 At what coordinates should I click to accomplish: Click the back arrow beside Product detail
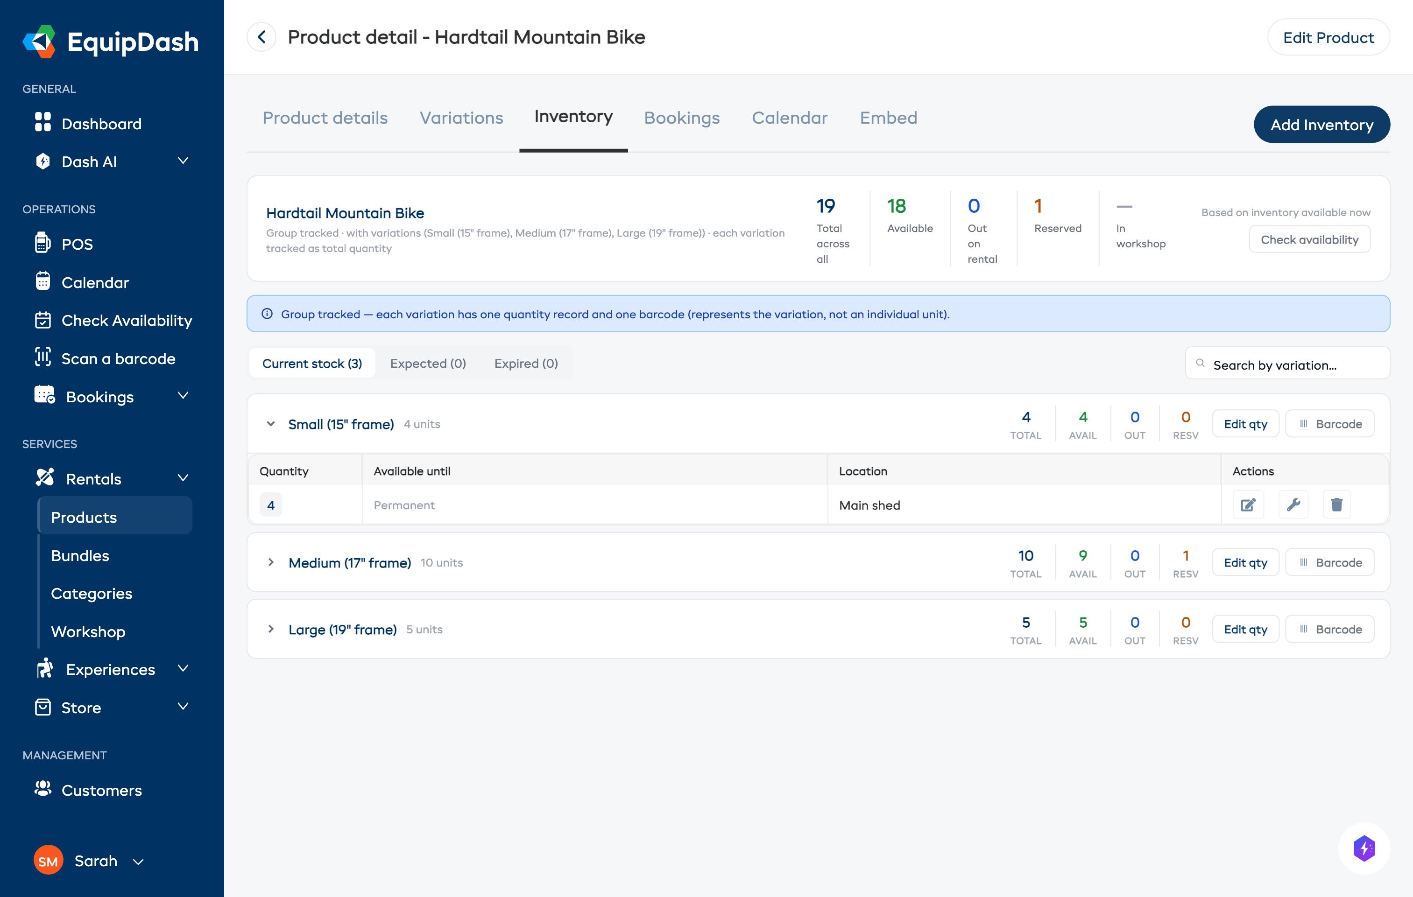coord(261,37)
